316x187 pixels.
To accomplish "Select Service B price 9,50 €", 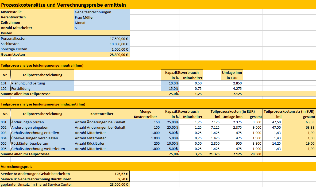I will (102, 179).
